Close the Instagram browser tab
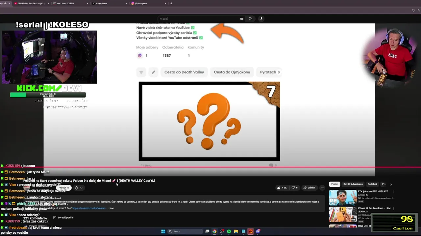The width and height of the screenshot is (421, 236). tap(165, 3)
